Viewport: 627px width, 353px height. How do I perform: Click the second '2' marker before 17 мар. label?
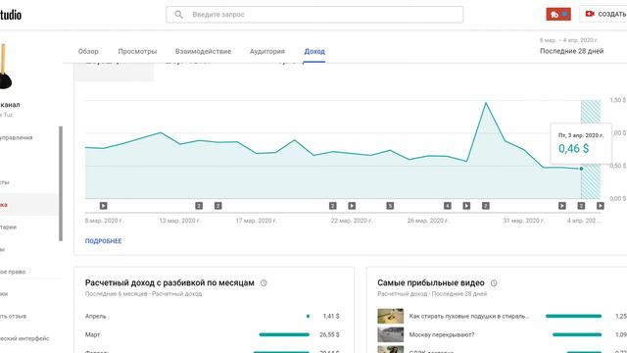pos(217,206)
